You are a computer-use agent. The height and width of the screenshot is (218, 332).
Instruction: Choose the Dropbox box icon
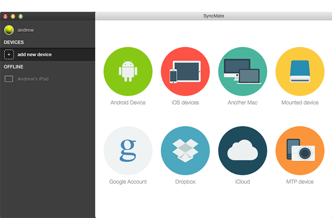tap(185, 151)
